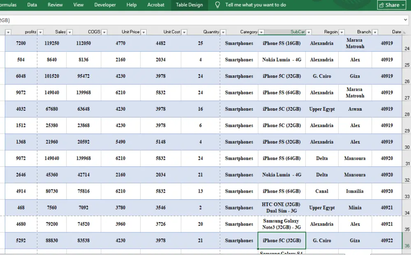Select the profits cell 504
This screenshot has width=411, height=255.
pyautogui.click(x=21, y=60)
